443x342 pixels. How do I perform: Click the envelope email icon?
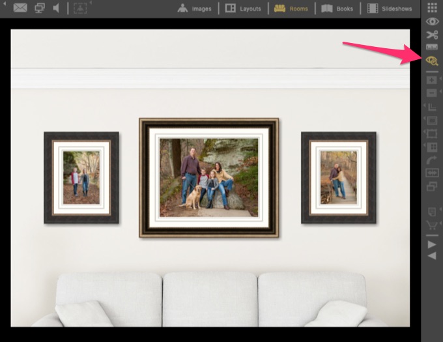[x=20, y=8]
